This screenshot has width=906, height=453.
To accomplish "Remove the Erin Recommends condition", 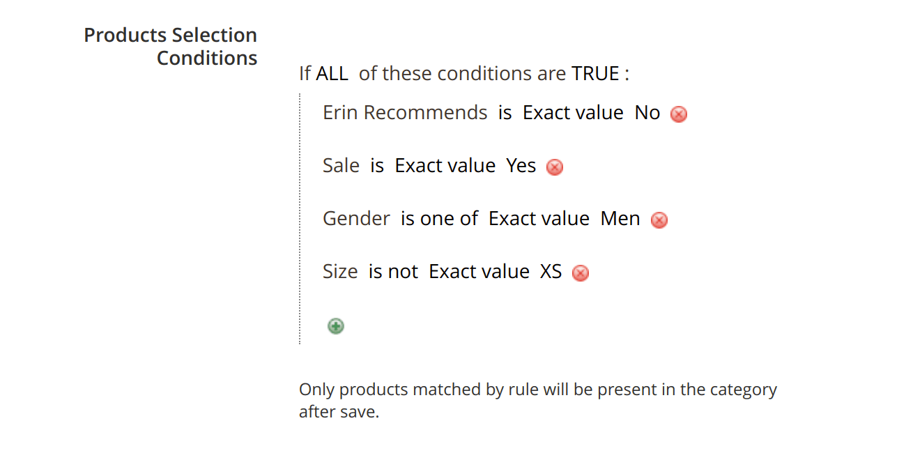I will coord(679,114).
